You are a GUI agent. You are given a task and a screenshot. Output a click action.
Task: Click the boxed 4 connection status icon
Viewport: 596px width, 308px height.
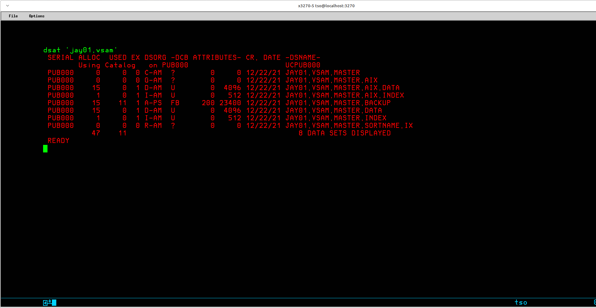tap(45, 303)
